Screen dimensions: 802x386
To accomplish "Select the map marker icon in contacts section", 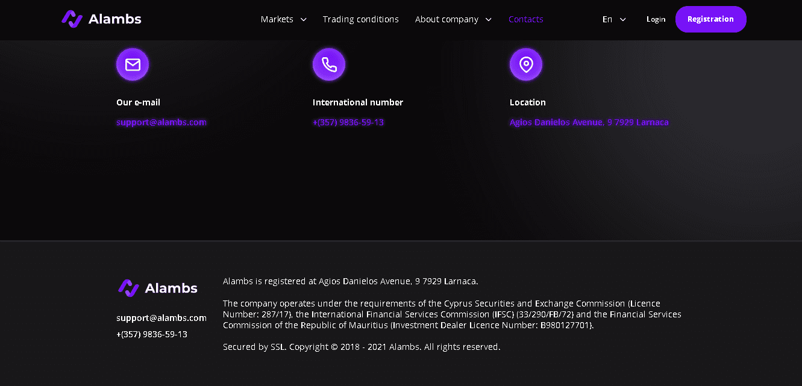I will coord(526,64).
